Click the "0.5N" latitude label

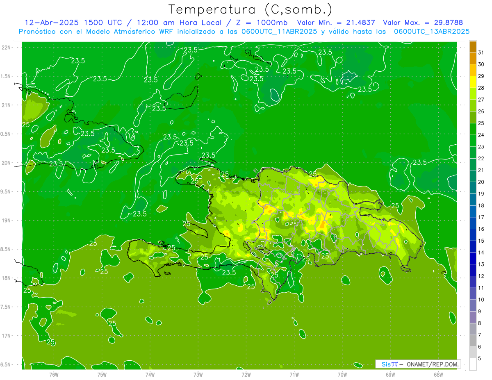coord(6,134)
